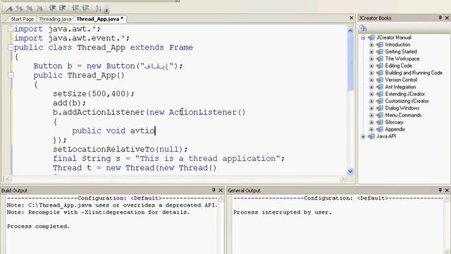Close the Build Output panel
This screenshot has width=451, height=254.
click(x=221, y=190)
